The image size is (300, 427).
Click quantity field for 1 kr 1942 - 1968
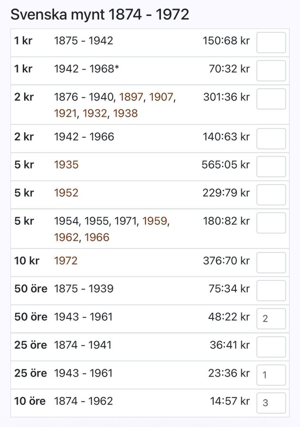(x=271, y=71)
